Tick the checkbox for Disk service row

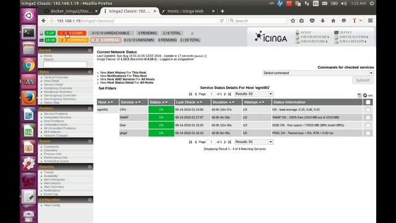click(368, 125)
